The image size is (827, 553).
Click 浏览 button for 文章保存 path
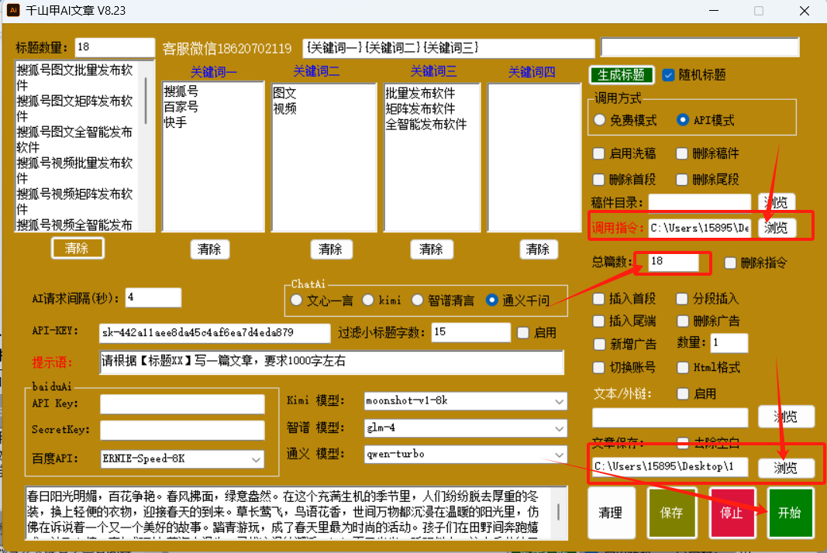click(x=786, y=468)
